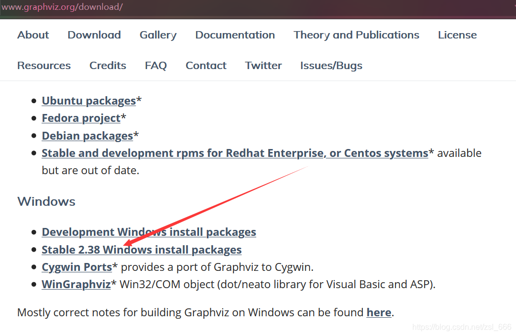Open the Resources nav link
This screenshot has height=336, width=516.
[x=44, y=66]
